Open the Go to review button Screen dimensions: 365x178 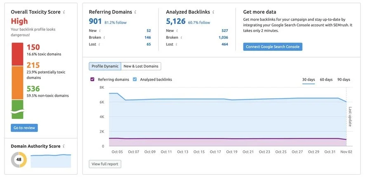pyautogui.click(x=24, y=128)
